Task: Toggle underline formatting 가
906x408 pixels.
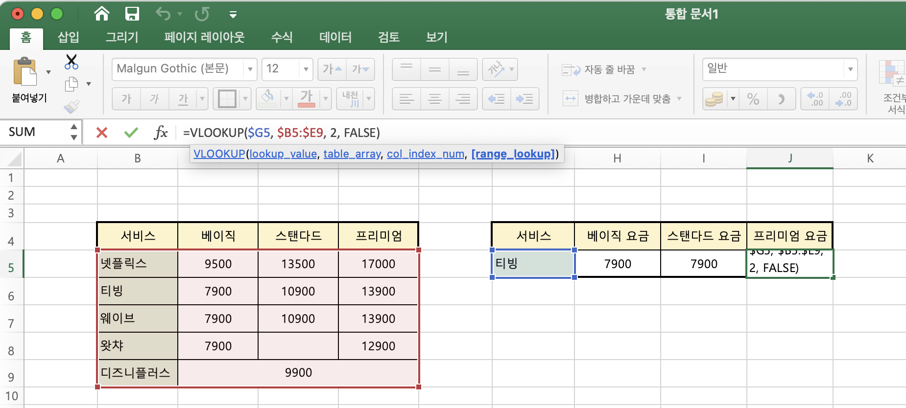Action: pyautogui.click(x=183, y=99)
